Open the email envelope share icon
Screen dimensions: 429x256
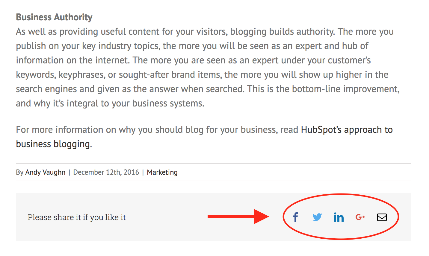[x=382, y=217]
